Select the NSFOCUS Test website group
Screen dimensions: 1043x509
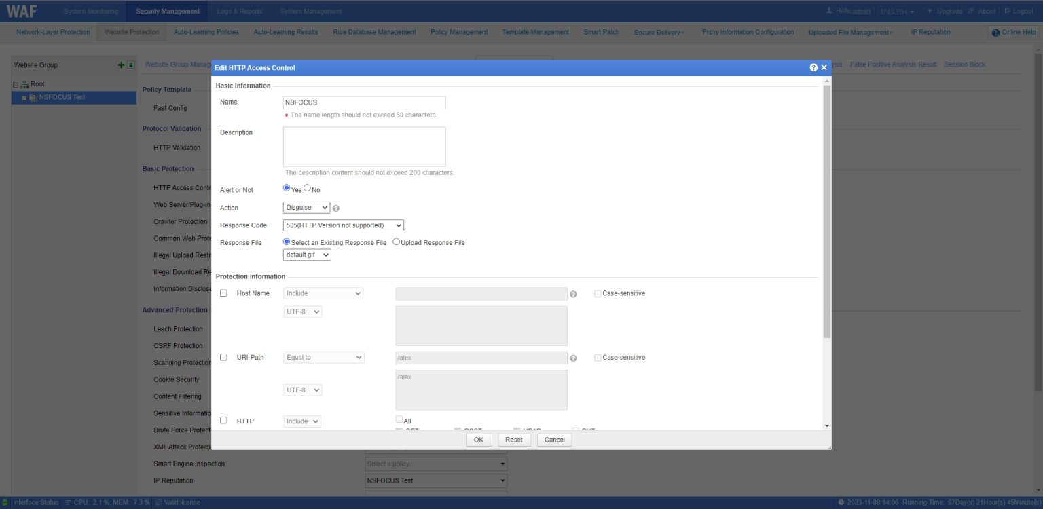[61, 96]
